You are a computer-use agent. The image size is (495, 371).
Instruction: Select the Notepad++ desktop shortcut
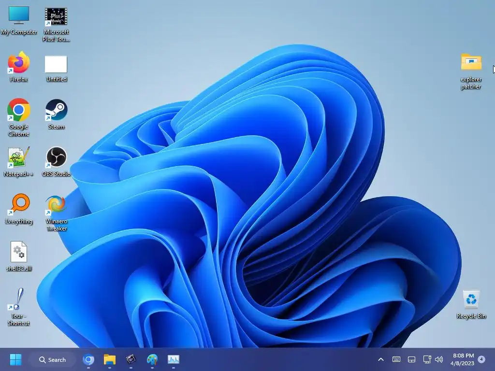click(x=19, y=161)
